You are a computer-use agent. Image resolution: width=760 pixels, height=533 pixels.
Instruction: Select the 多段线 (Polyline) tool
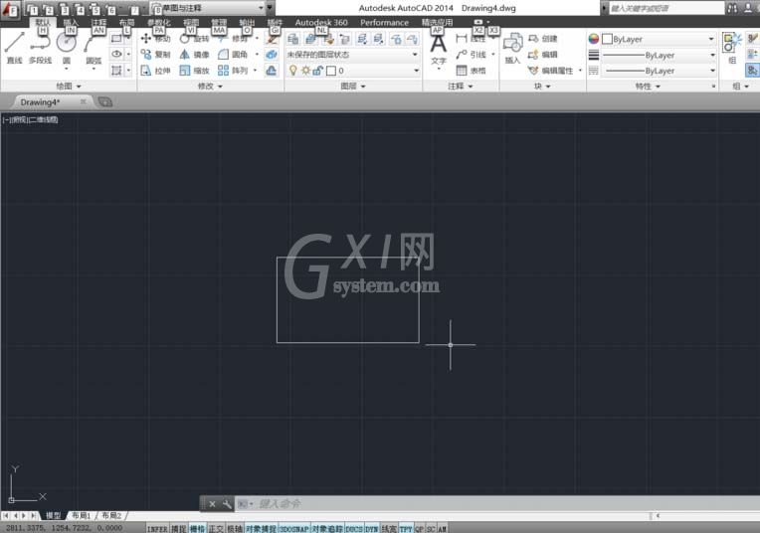coord(40,48)
